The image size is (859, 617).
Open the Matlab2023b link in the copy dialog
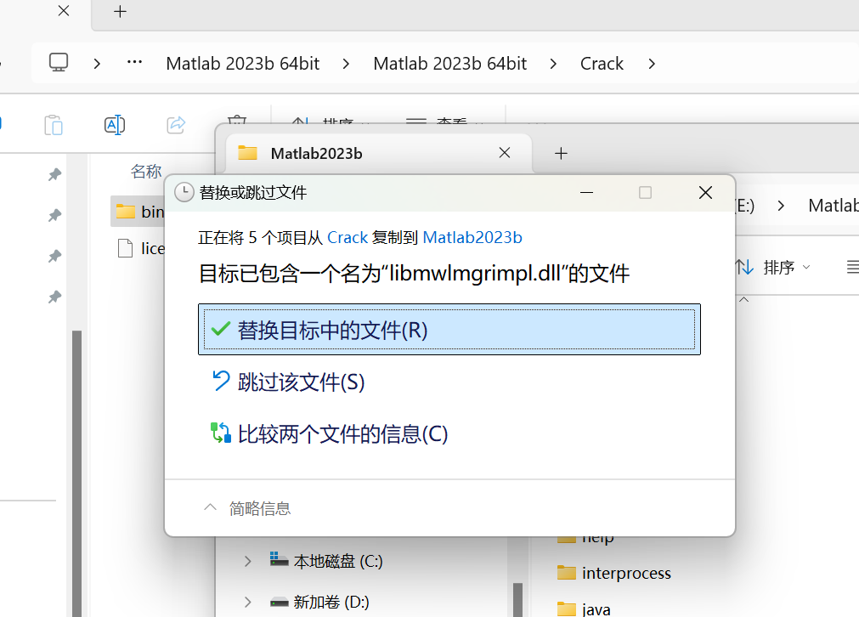point(472,237)
